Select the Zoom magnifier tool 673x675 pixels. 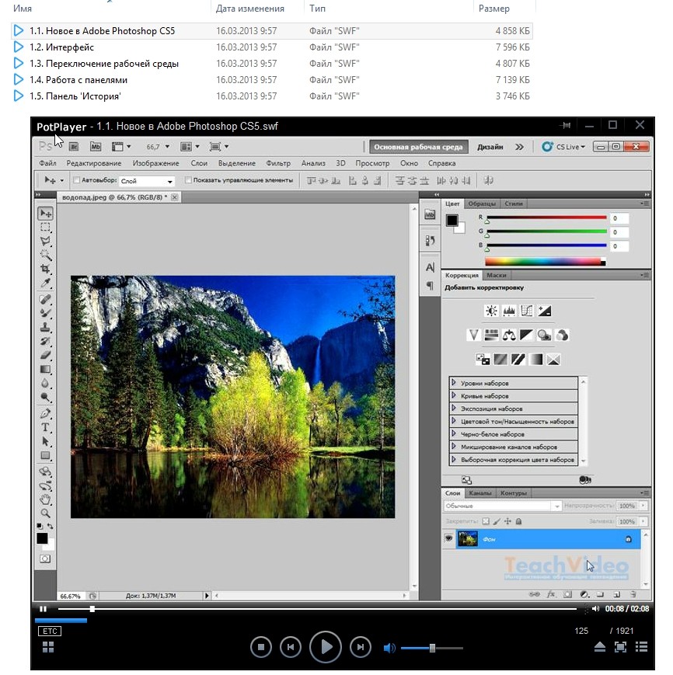(46, 513)
